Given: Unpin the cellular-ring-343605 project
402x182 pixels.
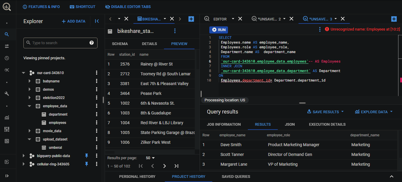Looking at the screenshot, I should [87, 164].
